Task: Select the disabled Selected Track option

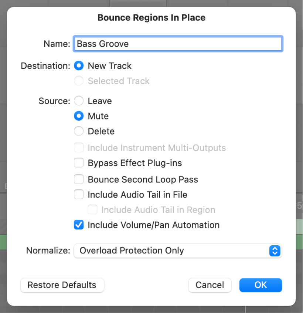Action: pyautogui.click(x=78, y=81)
